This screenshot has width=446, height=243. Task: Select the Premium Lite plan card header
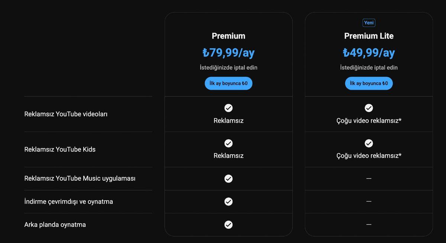pyautogui.click(x=369, y=36)
